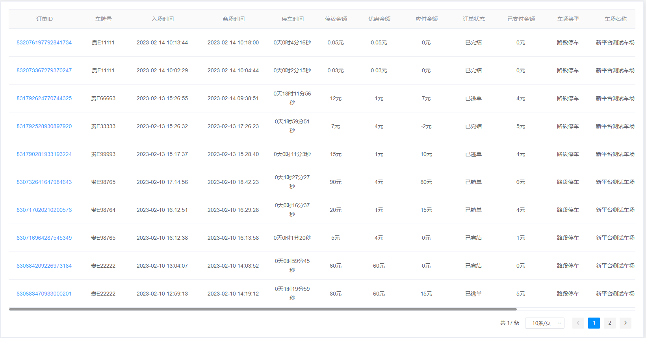Click the 入场时间 column header

point(162,19)
